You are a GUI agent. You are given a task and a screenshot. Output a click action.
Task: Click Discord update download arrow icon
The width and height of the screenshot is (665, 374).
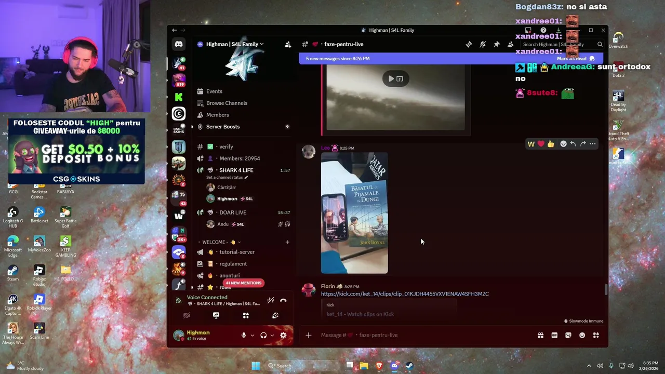pyautogui.click(x=558, y=30)
